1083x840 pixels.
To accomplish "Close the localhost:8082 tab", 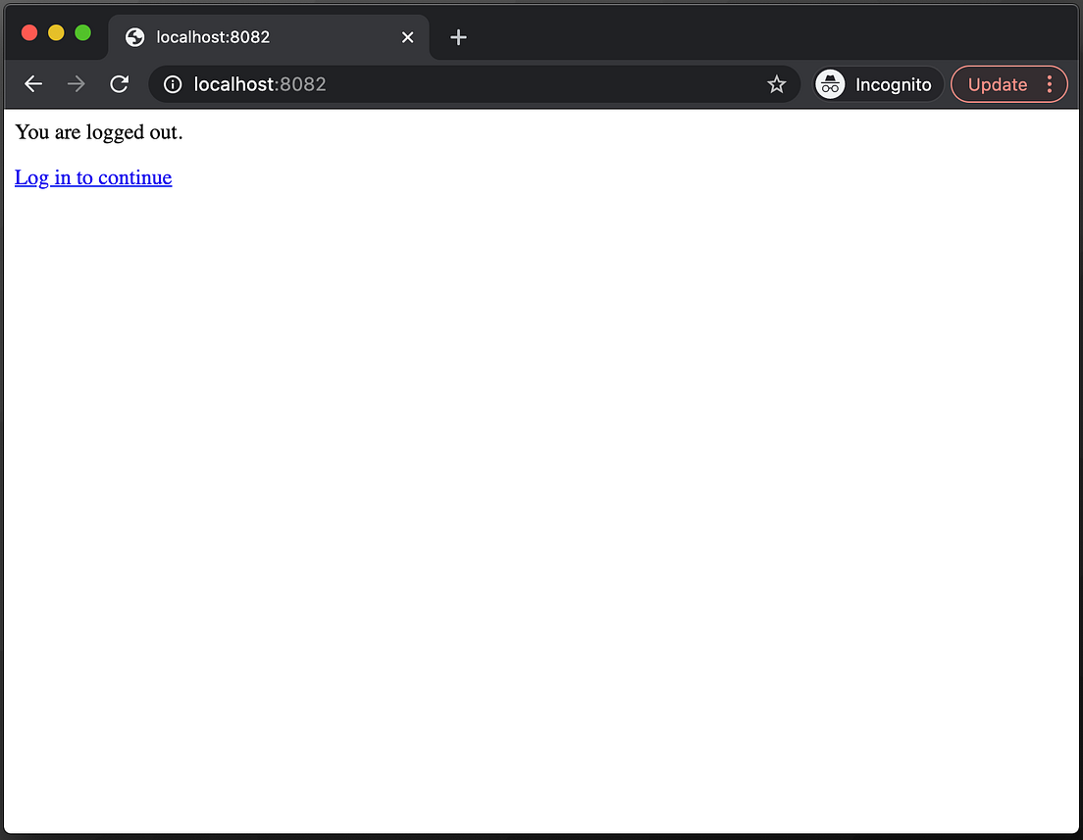I will 407,36.
